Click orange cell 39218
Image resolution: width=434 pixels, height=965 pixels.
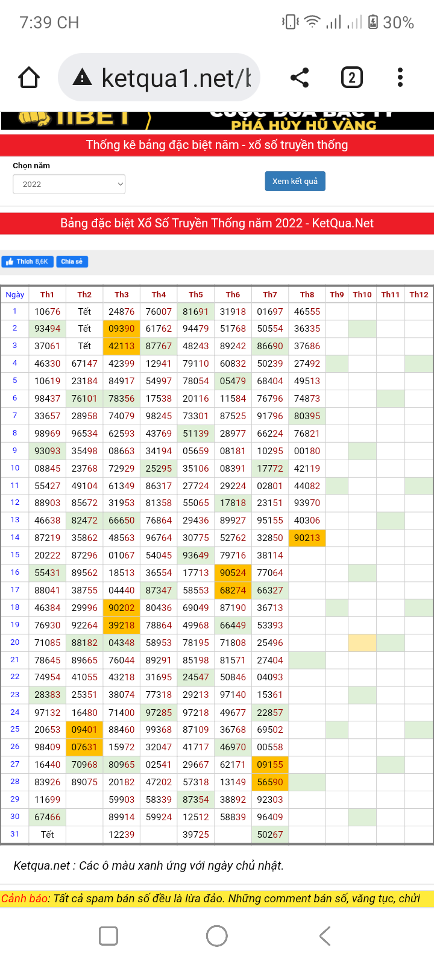pyautogui.click(x=122, y=625)
